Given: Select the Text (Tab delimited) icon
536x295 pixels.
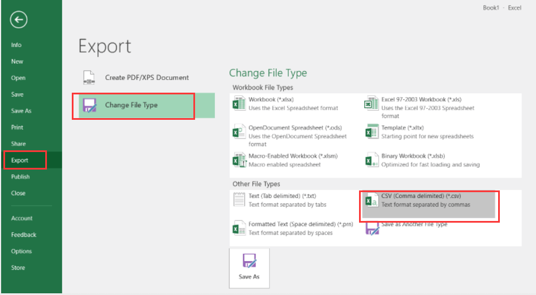Looking at the screenshot, I should [239, 200].
